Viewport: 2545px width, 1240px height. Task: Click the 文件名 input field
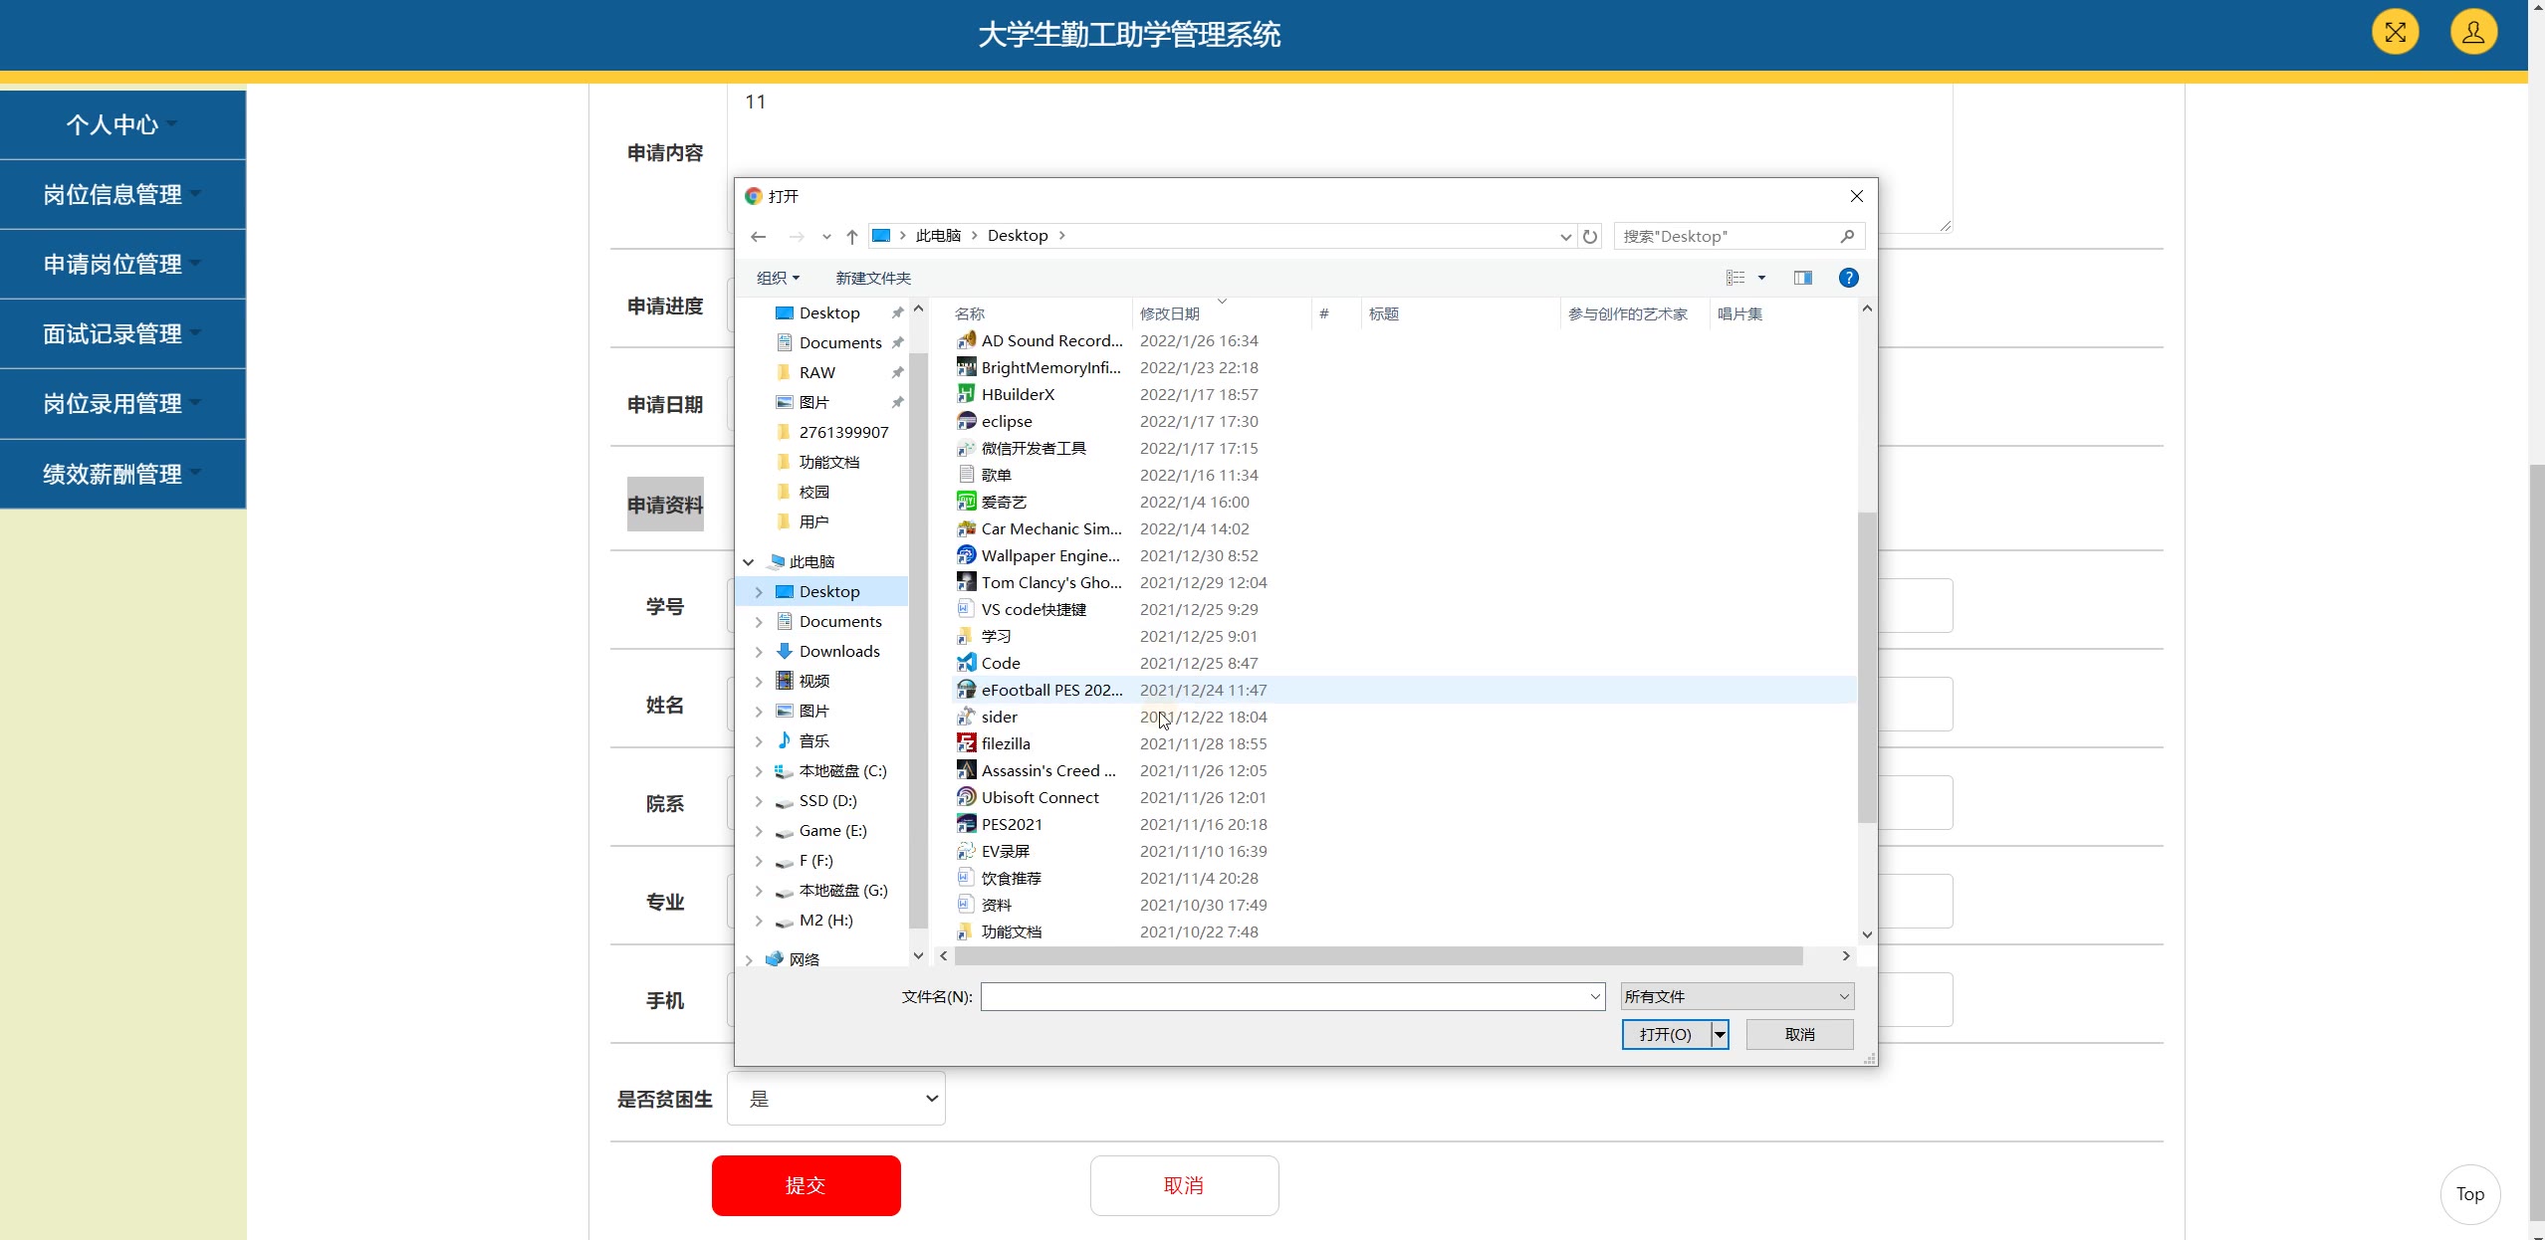point(1284,996)
